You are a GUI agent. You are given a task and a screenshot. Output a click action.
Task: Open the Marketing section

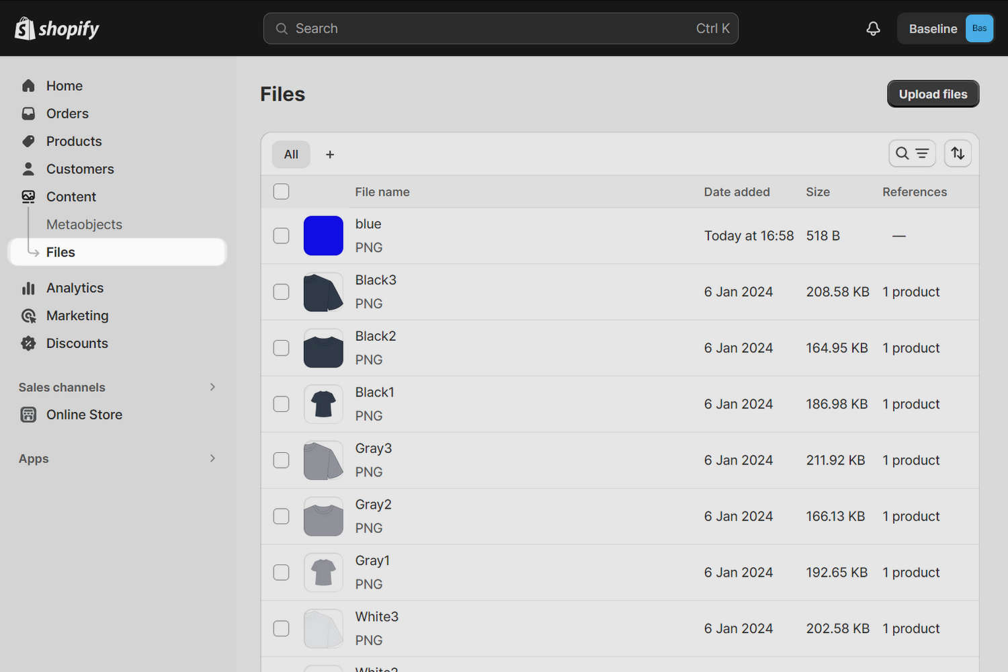click(77, 315)
